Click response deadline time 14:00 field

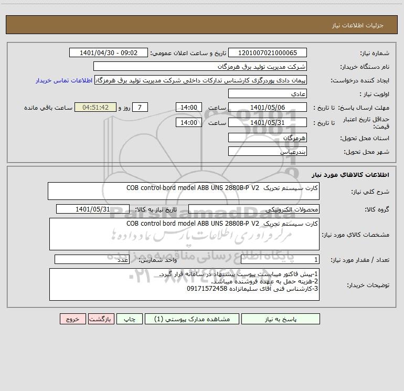pos(188,107)
